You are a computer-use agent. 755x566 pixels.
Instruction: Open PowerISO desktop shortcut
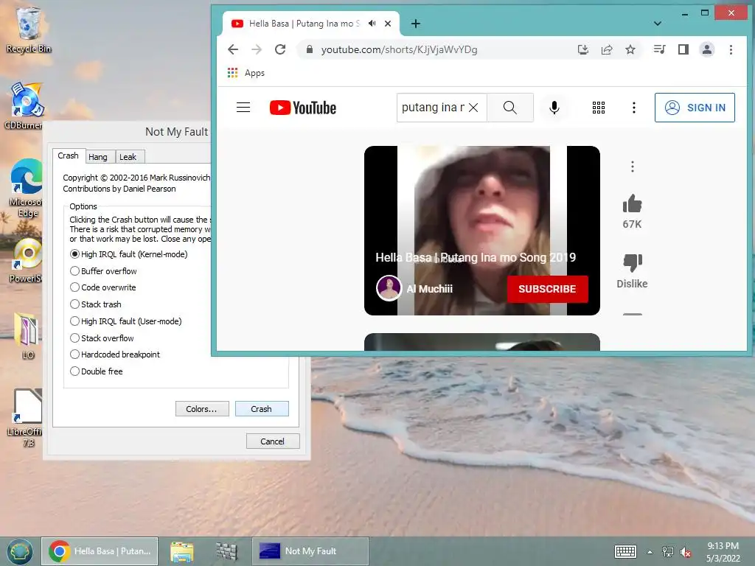26,260
